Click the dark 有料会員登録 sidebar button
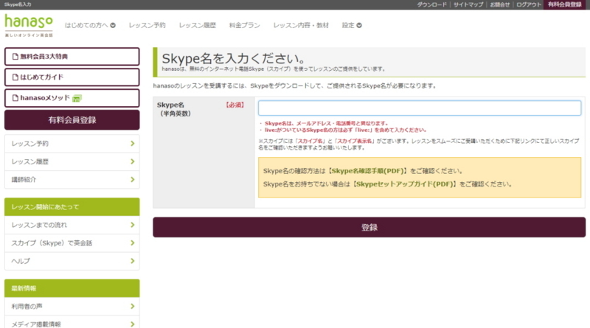 click(72, 120)
